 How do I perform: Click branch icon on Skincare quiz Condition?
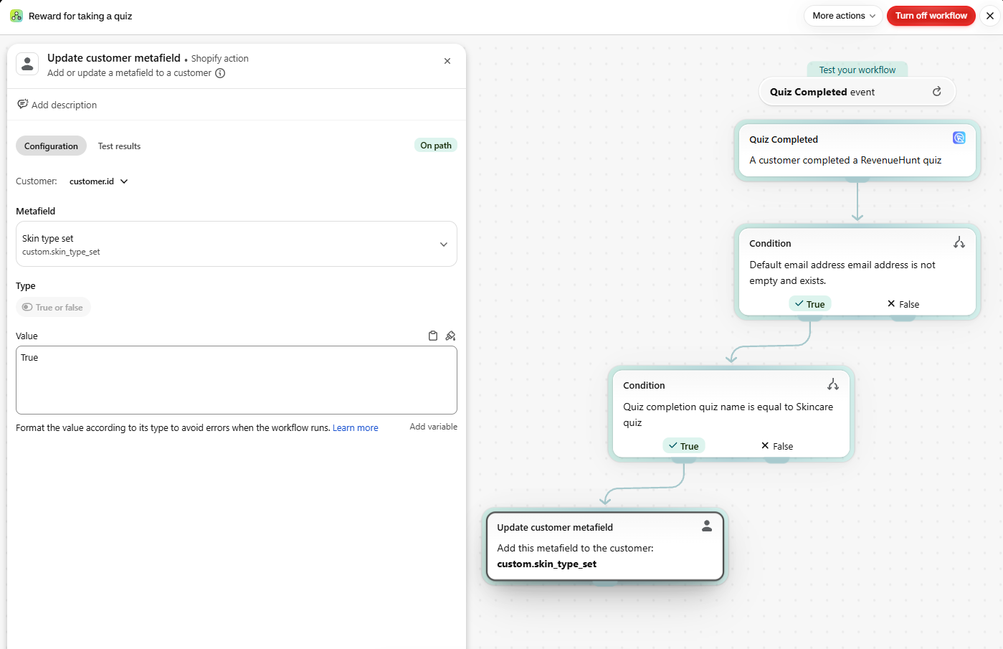coord(833,384)
